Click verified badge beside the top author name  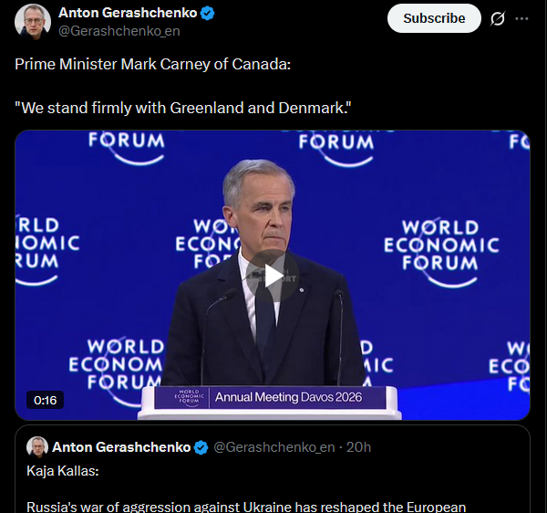(x=208, y=14)
